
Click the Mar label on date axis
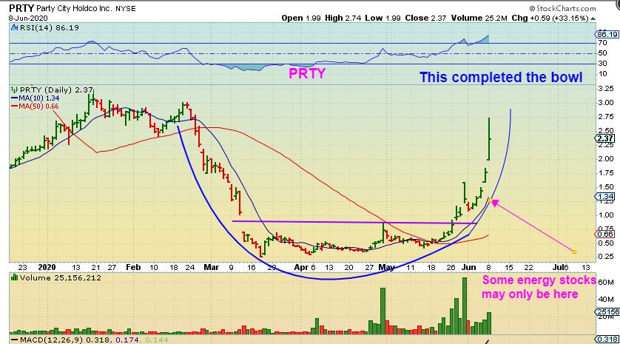point(211,267)
